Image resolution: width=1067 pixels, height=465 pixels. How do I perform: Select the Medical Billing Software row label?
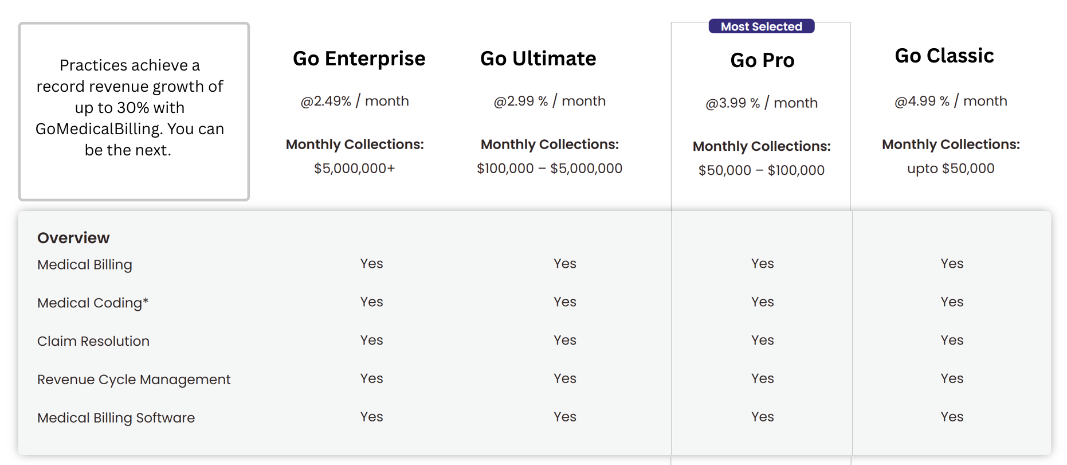click(116, 418)
